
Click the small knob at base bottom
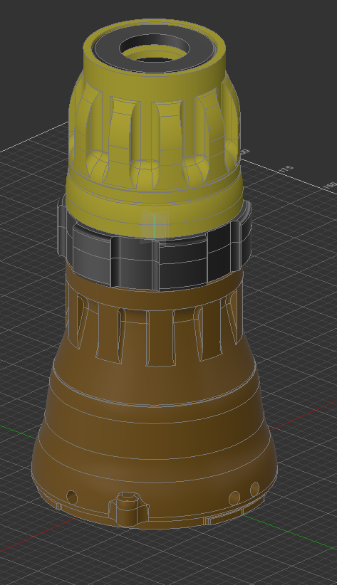click(x=129, y=508)
